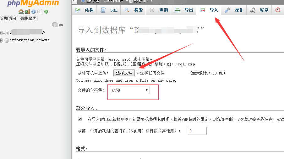284x159 pixels.
Task: Click the chain link icon in sidebar
Action: point(61,25)
